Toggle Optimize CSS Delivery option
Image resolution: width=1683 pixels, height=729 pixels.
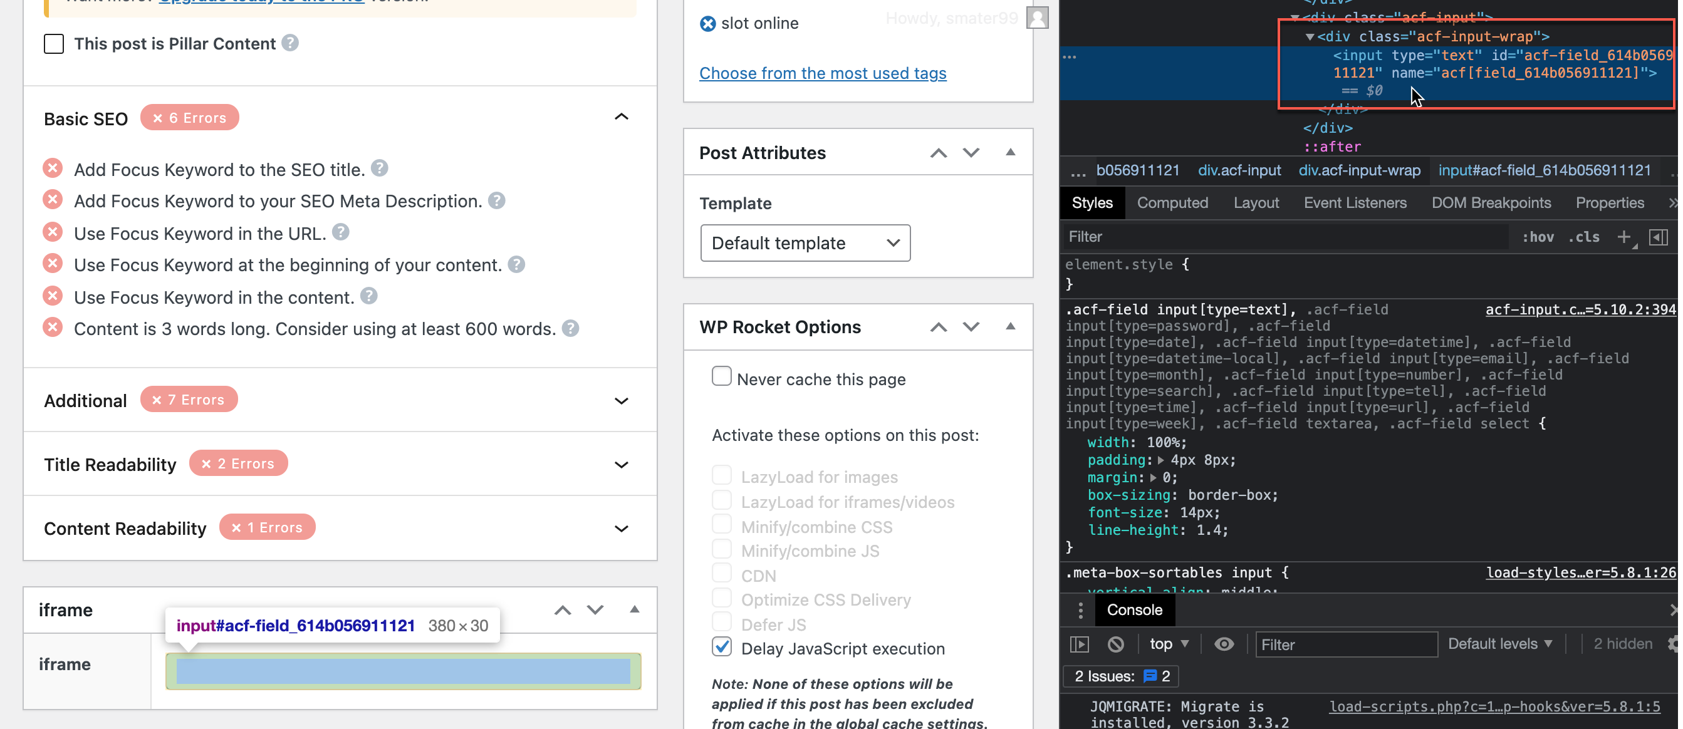[721, 597]
